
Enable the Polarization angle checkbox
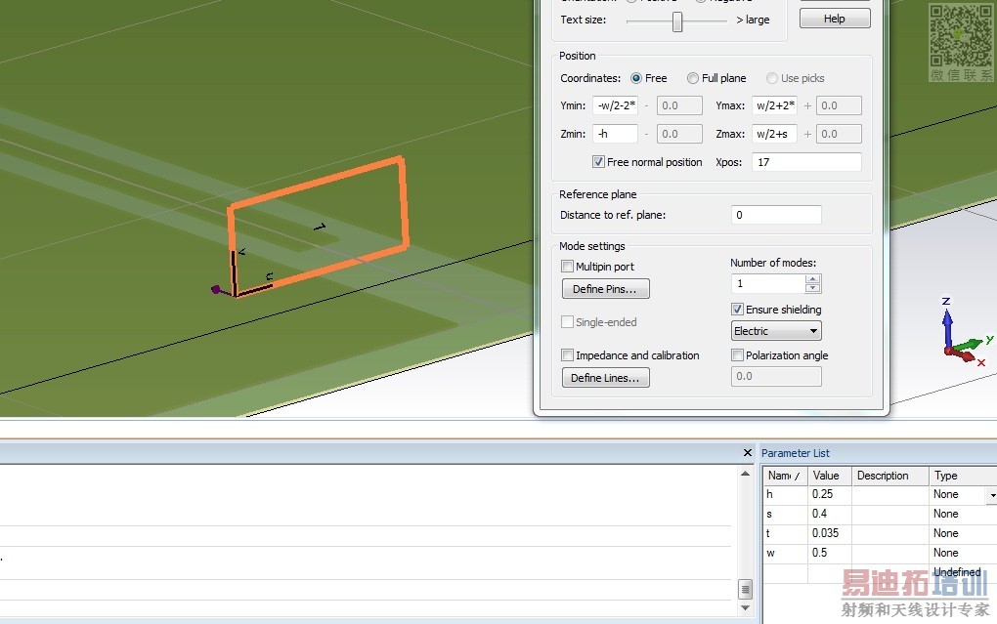(737, 355)
